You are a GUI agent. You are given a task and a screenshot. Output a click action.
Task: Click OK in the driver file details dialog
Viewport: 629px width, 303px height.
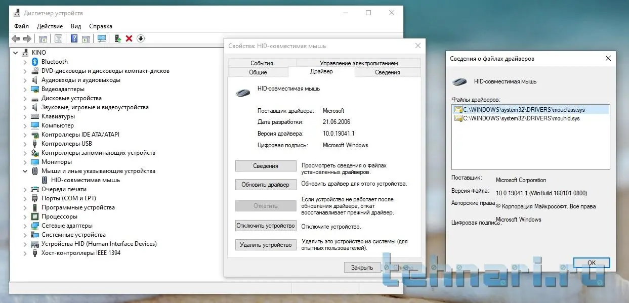tap(592, 263)
